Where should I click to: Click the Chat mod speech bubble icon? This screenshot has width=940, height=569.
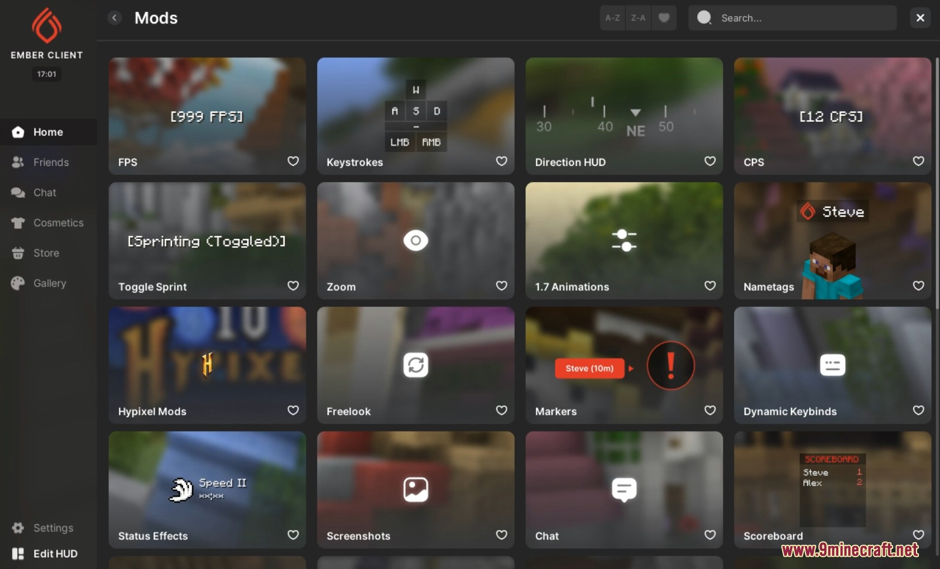coord(624,490)
